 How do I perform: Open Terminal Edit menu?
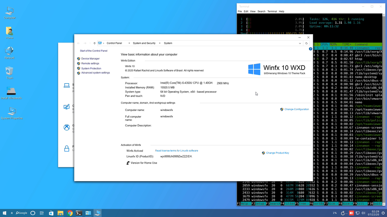[x=246, y=11]
